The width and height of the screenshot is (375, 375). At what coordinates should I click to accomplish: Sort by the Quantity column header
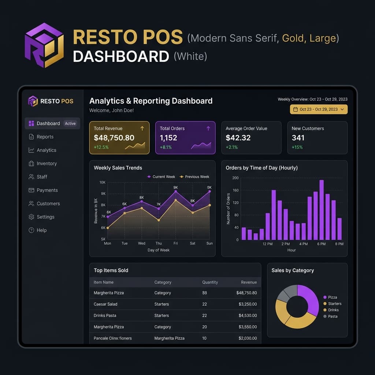click(x=210, y=282)
